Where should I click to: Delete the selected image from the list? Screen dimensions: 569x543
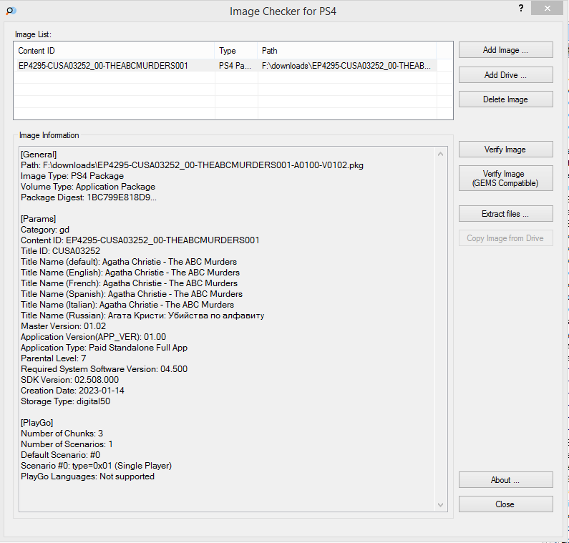point(505,99)
